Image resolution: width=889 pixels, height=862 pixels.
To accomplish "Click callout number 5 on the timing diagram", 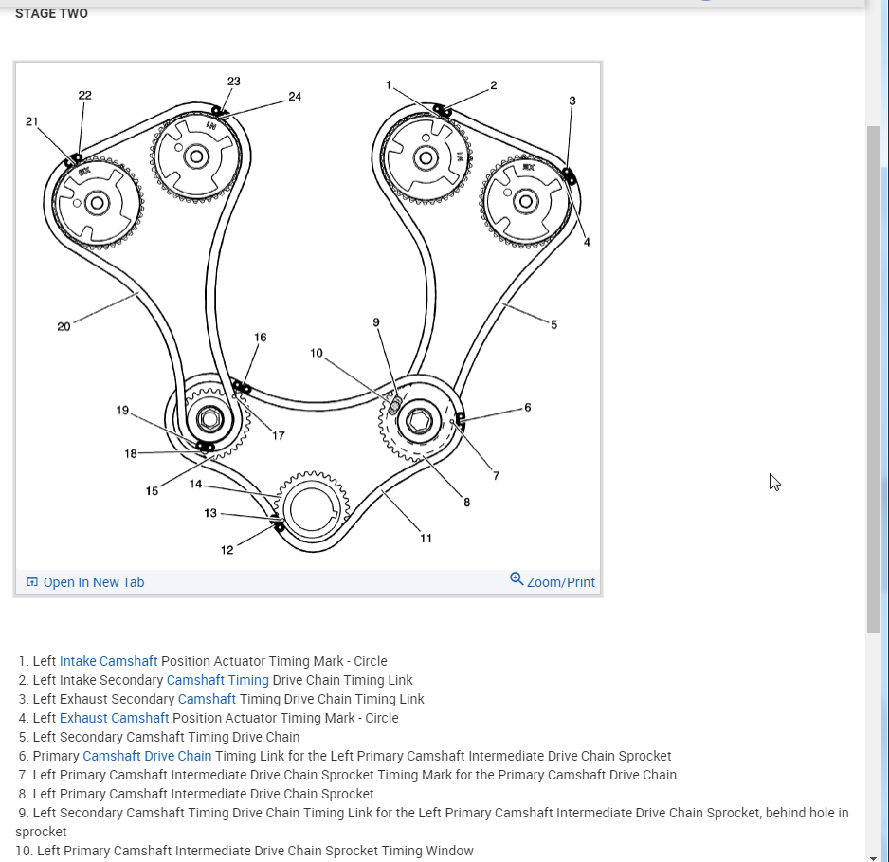I will point(554,324).
